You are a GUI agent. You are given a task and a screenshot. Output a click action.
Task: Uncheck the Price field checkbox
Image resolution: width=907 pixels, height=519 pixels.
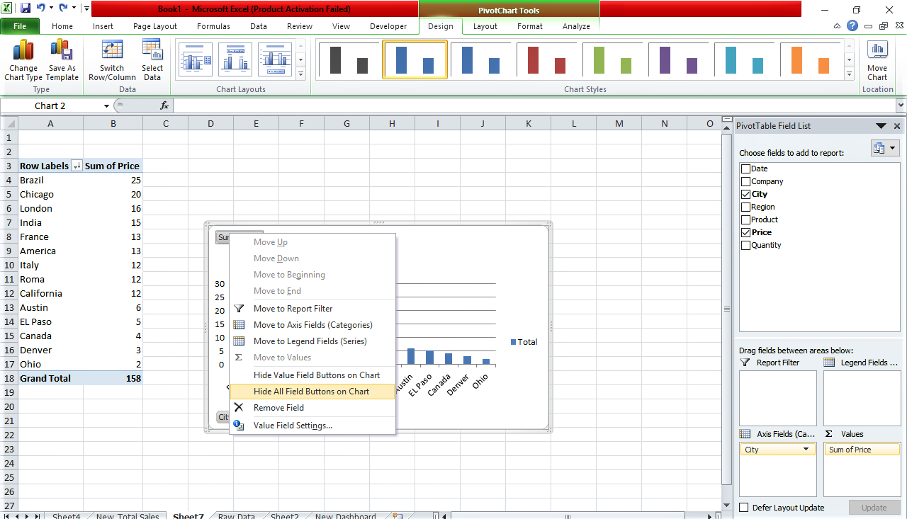[745, 232]
